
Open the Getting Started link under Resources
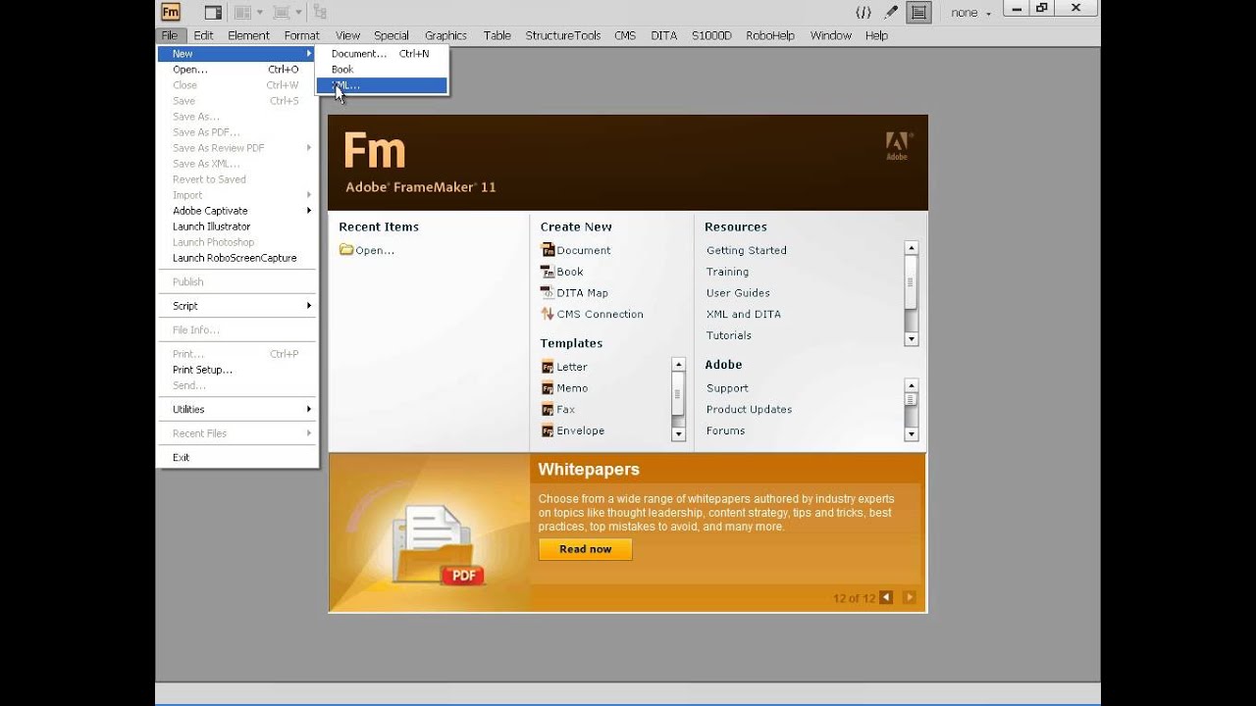point(746,250)
